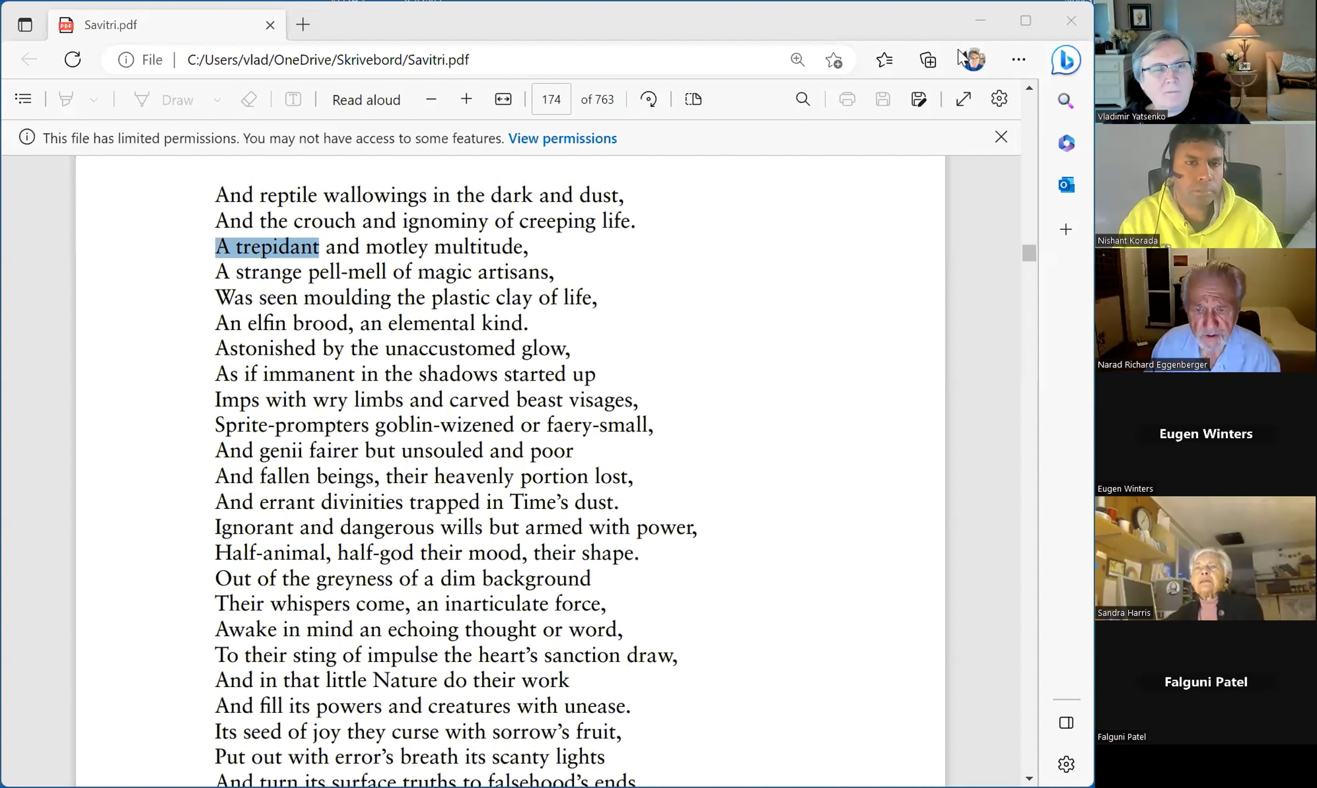
Task: Expand the Highlight color dropdown arrow
Action: click(x=94, y=100)
